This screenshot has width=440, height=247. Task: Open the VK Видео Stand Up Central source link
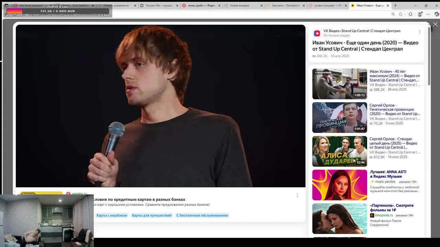[x=362, y=31]
